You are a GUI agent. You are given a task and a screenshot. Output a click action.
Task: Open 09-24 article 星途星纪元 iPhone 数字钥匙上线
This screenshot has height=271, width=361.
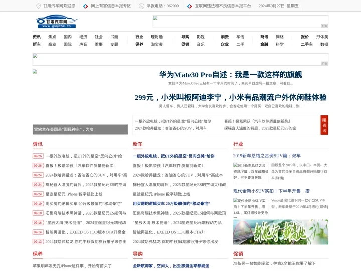pyautogui.click(x=74, y=194)
